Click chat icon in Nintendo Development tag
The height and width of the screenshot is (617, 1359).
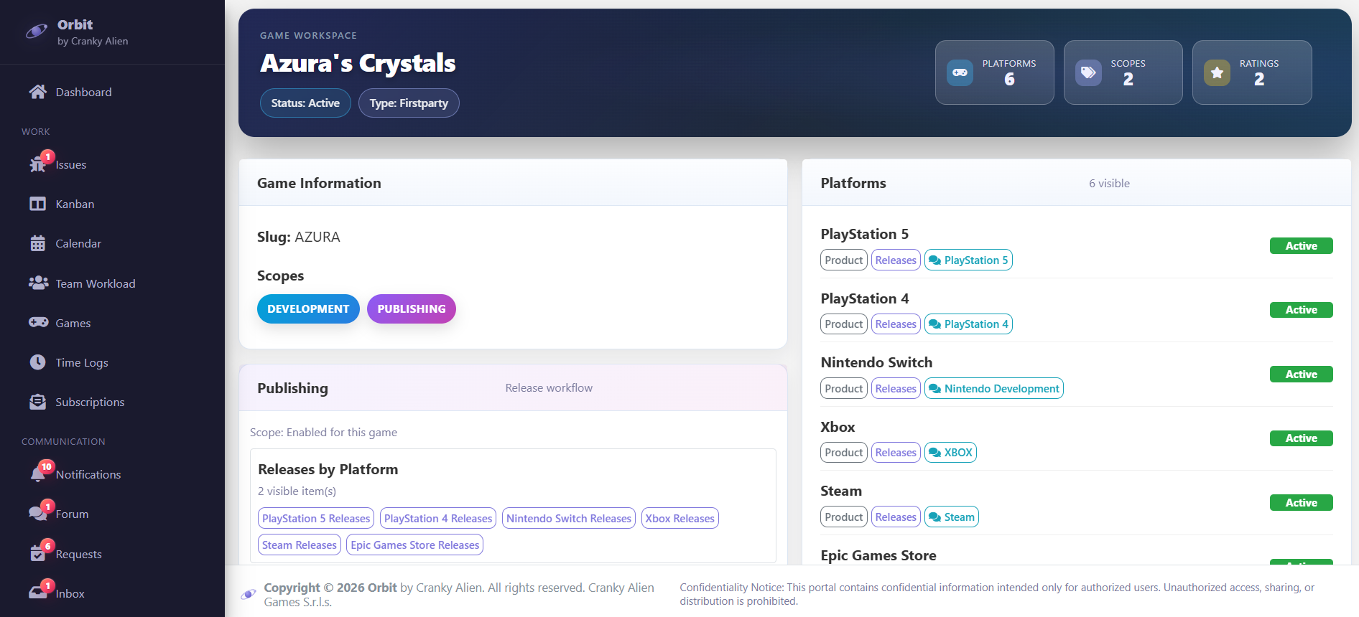tap(934, 389)
